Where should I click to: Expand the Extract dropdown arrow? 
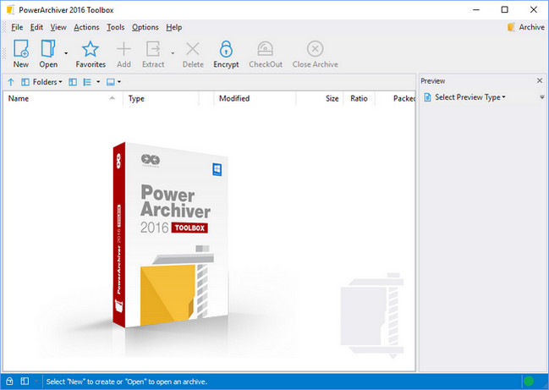173,53
